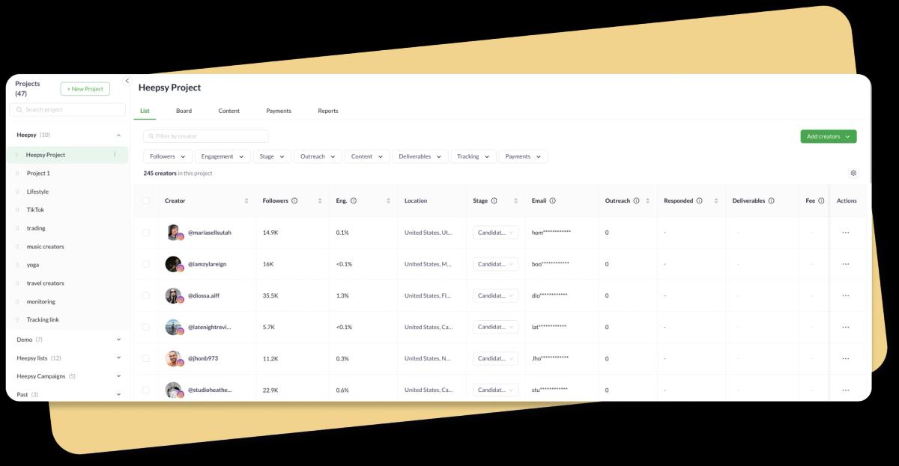The width and height of the screenshot is (899, 466).
Task: Focus the Filter by creator field
Action: tap(206, 136)
